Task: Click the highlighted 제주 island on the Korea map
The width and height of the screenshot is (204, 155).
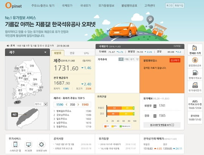Action: (17, 102)
